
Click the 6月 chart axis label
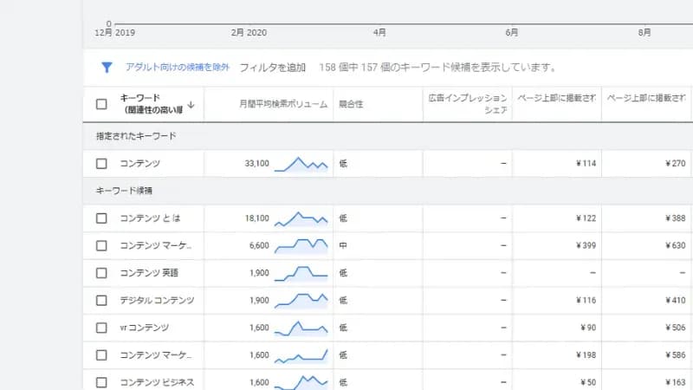pyautogui.click(x=512, y=33)
